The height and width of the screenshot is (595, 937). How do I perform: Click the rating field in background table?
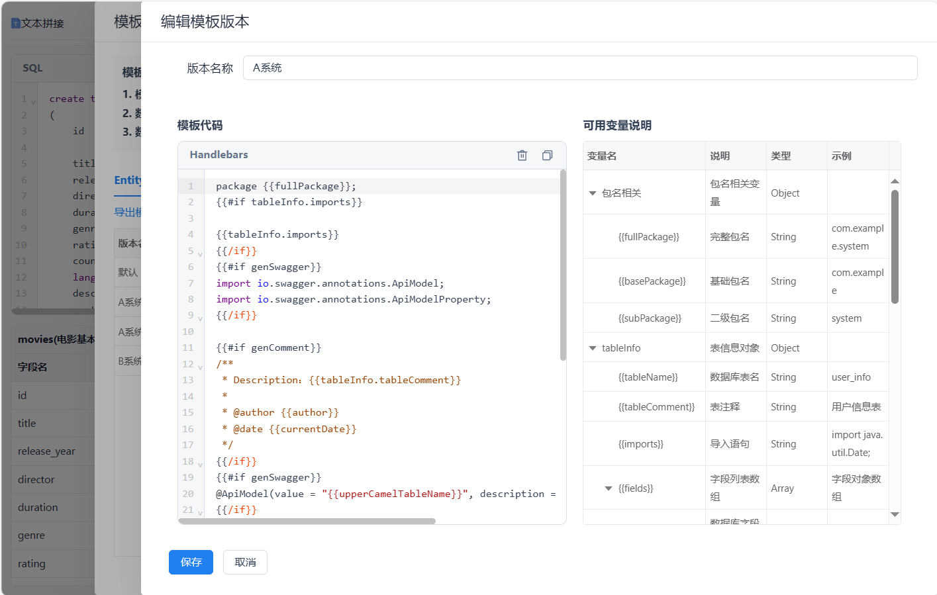32,564
